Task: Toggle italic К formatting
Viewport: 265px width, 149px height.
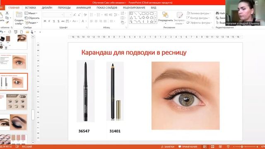Action: point(49,21)
